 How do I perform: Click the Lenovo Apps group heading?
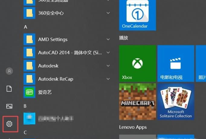(133, 127)
